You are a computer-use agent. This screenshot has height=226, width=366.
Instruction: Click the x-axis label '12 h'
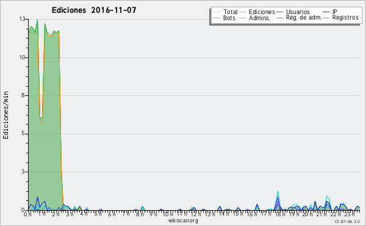click(x=196, y=214)
